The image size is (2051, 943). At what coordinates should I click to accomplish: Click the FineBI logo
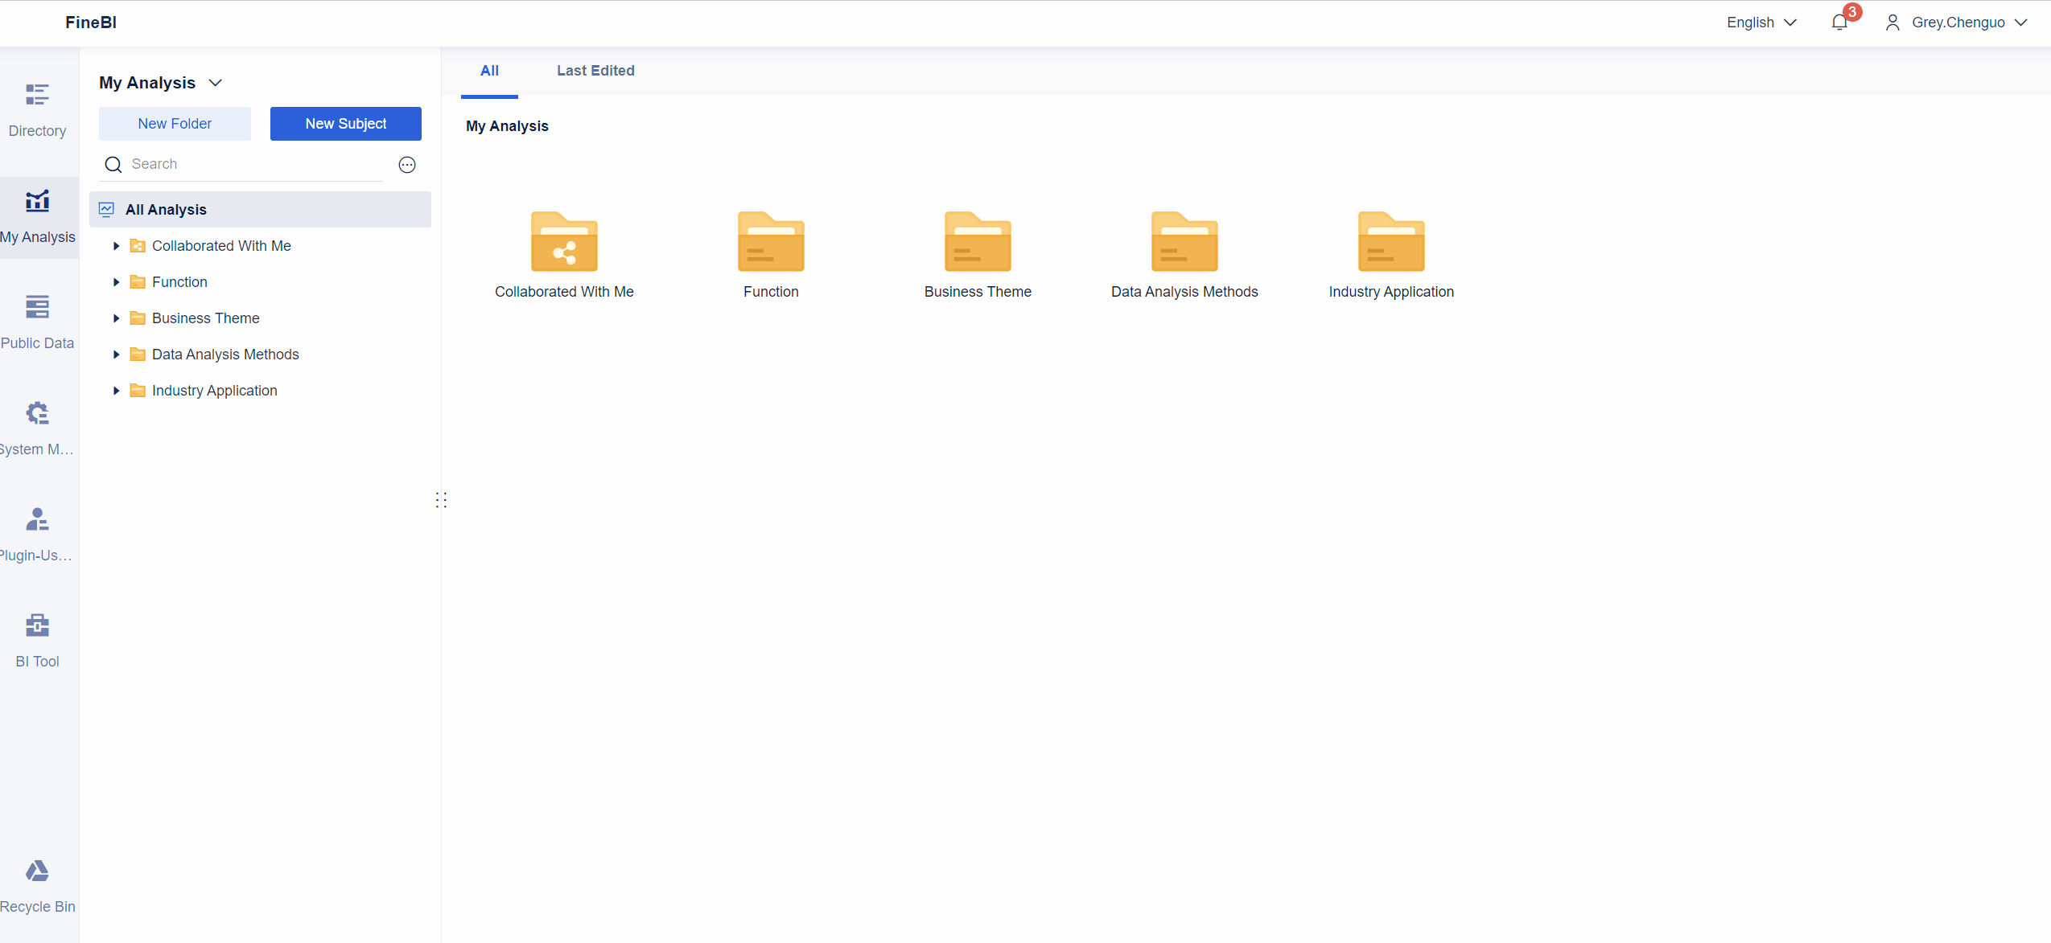click(91, 22)
